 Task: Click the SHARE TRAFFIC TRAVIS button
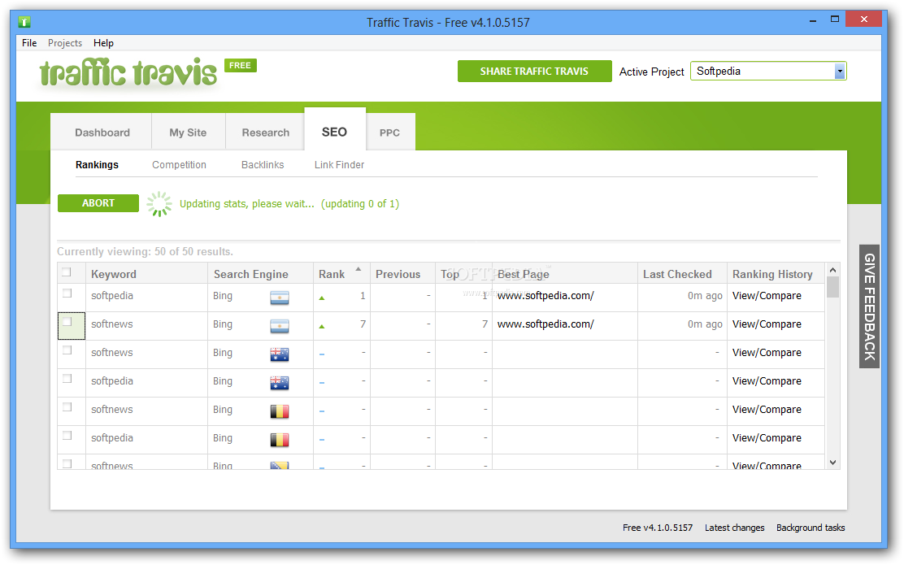point(534,71)
